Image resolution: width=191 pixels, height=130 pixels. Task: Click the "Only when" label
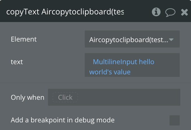(x=27, y=97)
